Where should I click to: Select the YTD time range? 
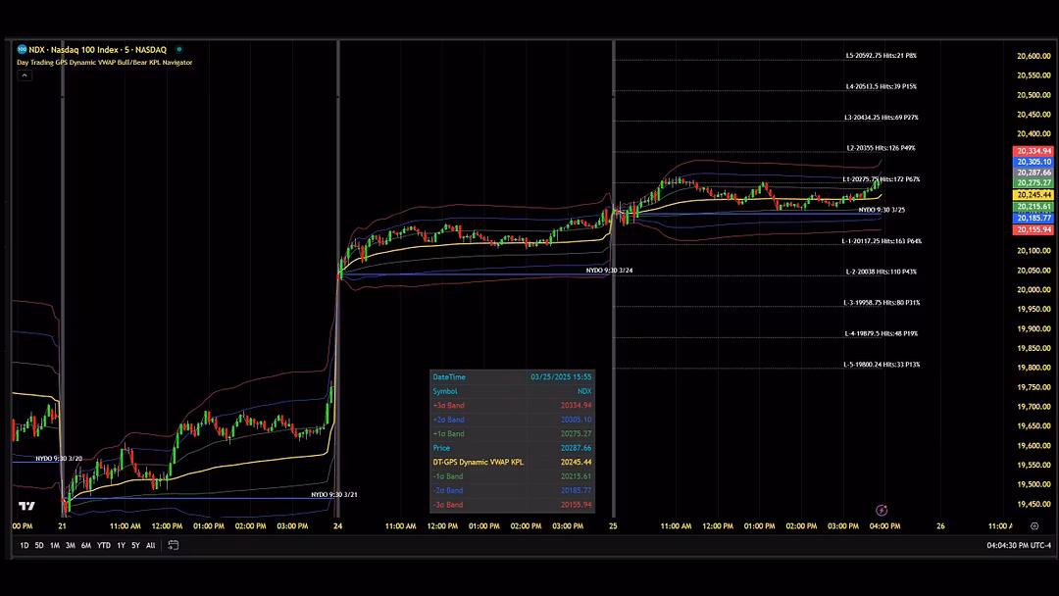point(103,545)
